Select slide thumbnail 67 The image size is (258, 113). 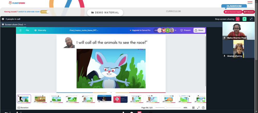[199, 99]
